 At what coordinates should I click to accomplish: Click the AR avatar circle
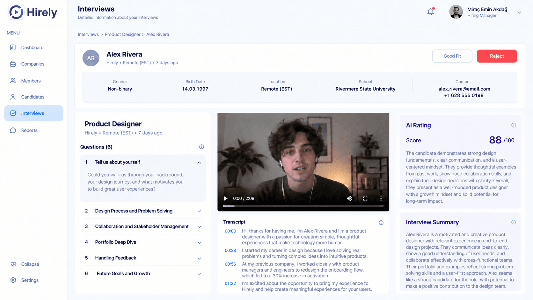pyautogui.click(x=91, y=58)
